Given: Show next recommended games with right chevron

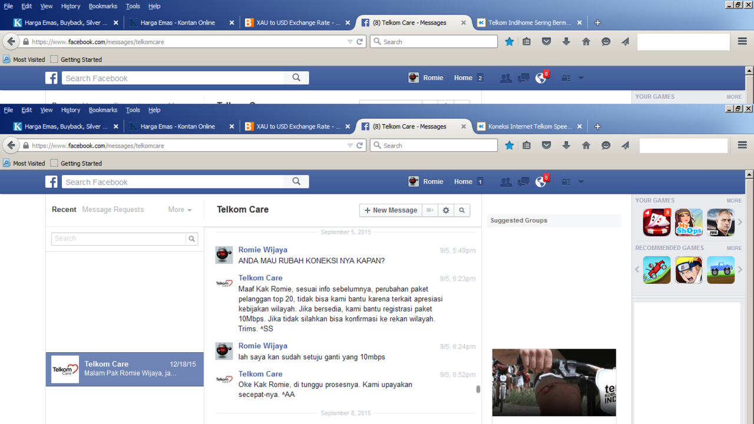Looking at the screenshot, I should click(x=740, y=270).
